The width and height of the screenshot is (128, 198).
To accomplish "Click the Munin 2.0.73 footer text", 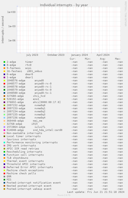I will (x=64, y=195).
